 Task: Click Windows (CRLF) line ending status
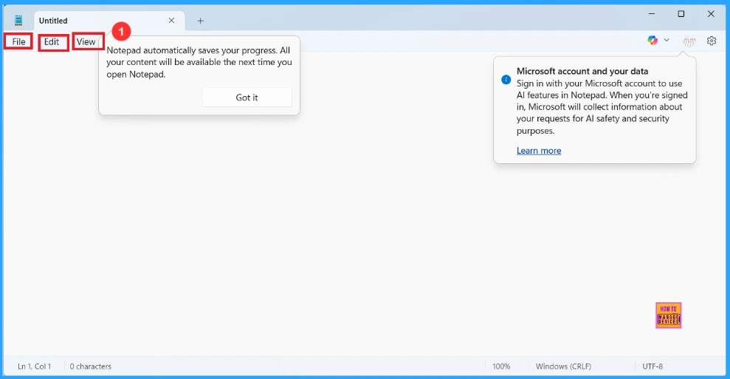click(563, 366)
